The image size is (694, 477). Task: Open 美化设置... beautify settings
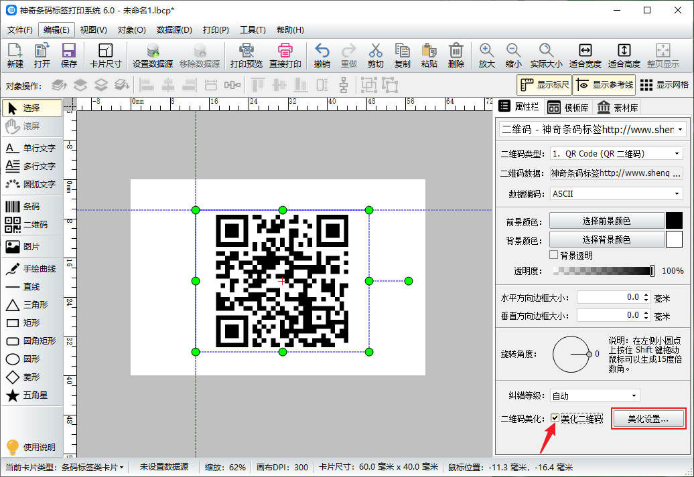648,419
